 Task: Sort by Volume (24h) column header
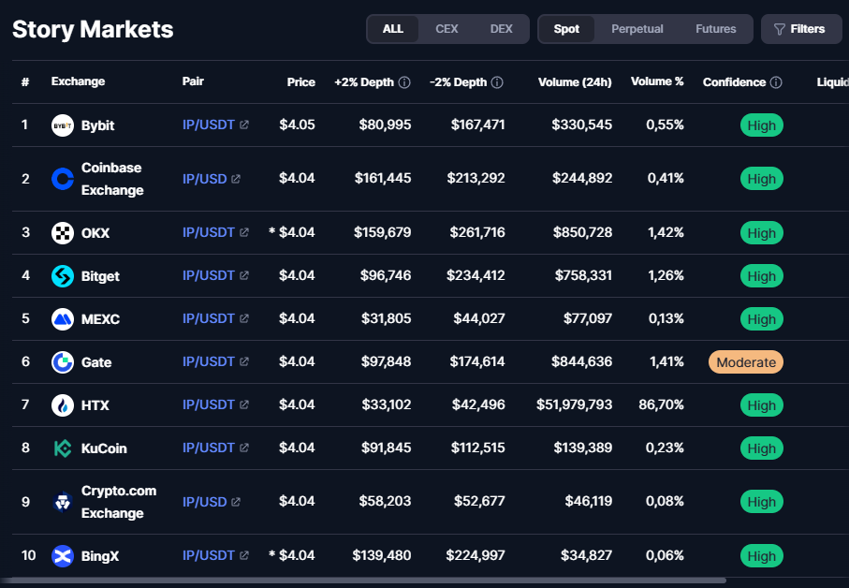point(575,82)
